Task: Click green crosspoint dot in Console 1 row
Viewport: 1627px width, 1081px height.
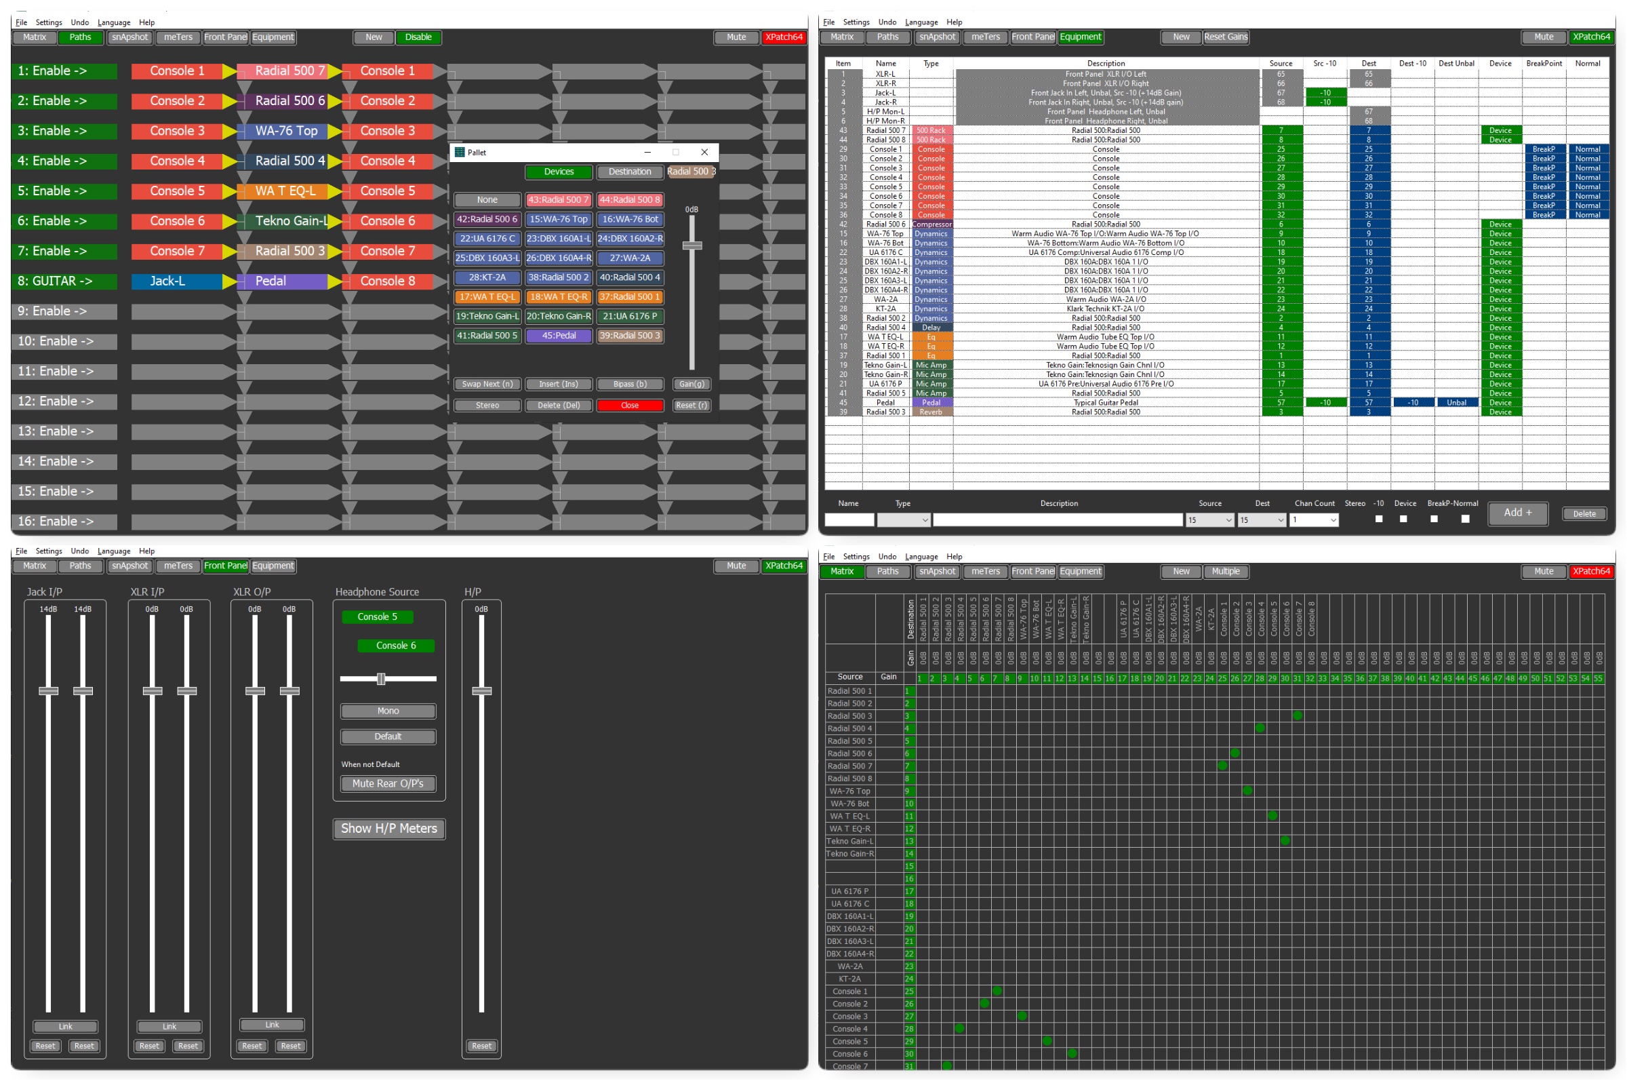Action: tap(997, 991)
